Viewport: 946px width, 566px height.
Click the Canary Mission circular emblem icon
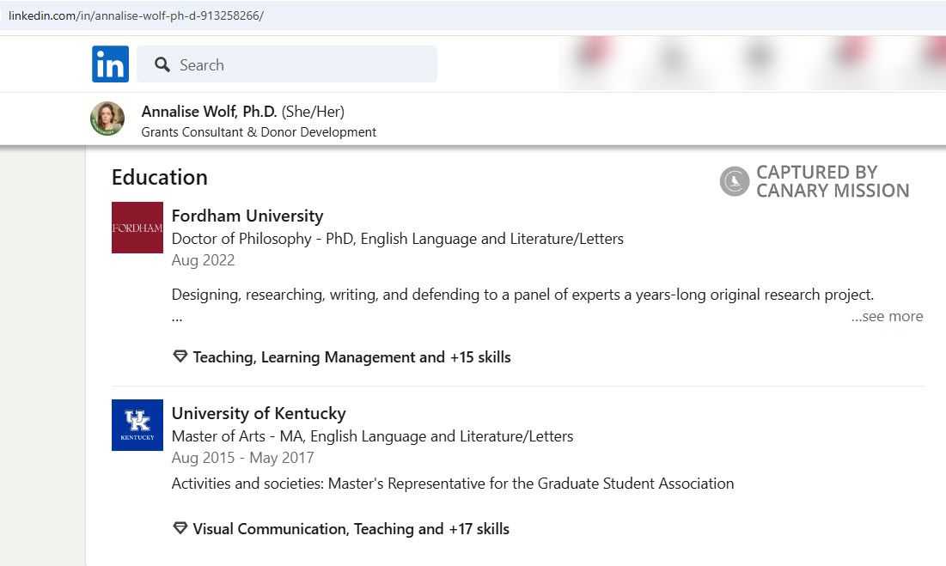(x=734, y=180)
